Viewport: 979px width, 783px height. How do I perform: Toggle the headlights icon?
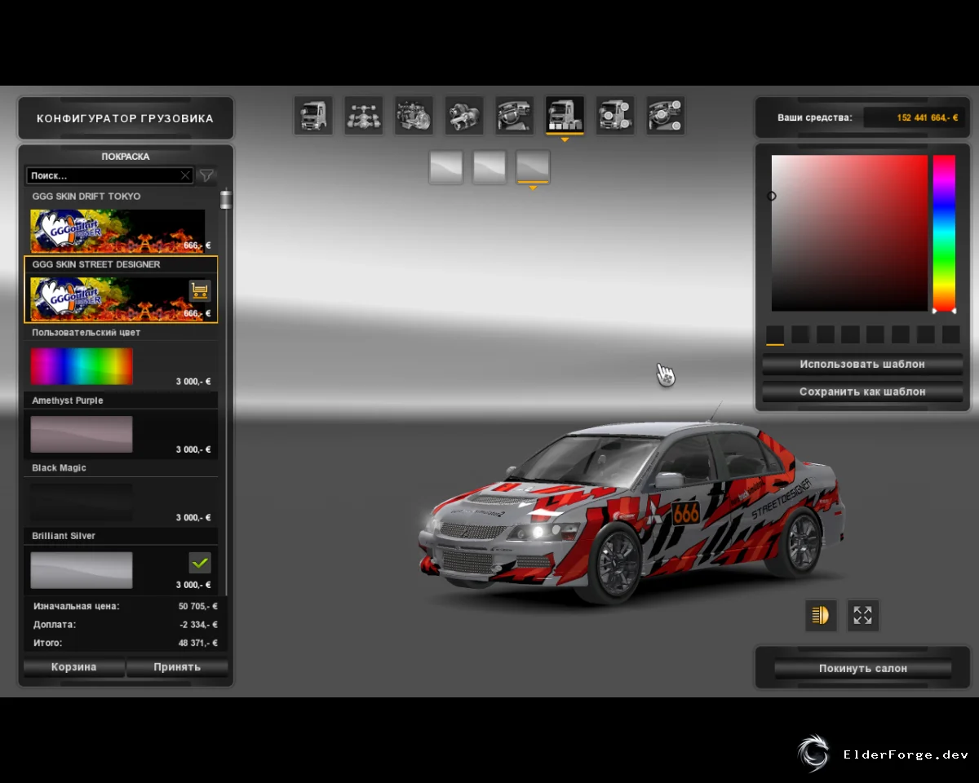pyautogui.click(x=821, y=615)
